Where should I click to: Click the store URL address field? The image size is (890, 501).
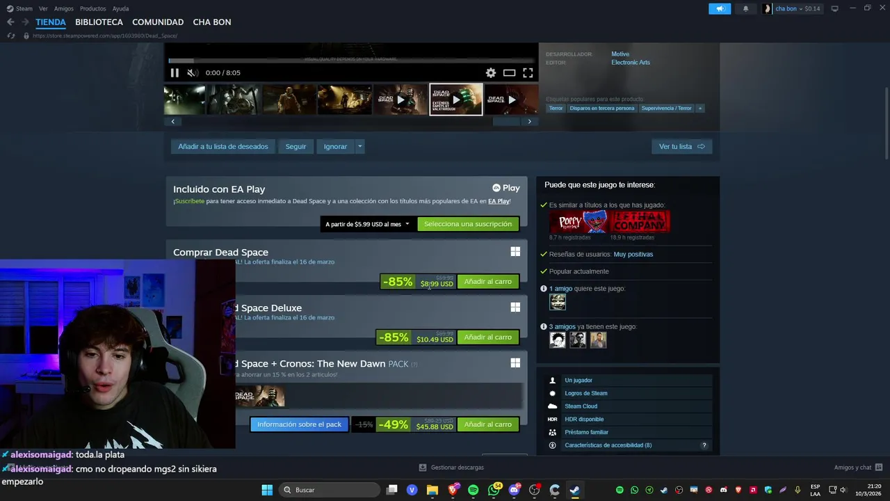(x=104, y=35)
